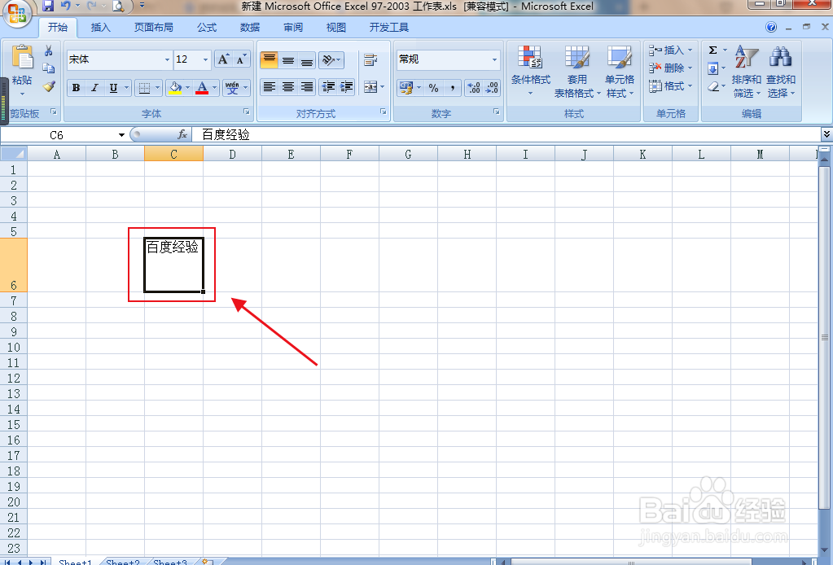Open the 粘贴 paste dropdown arrow
This screenshot has width=833, height=565.
point(22,94)
